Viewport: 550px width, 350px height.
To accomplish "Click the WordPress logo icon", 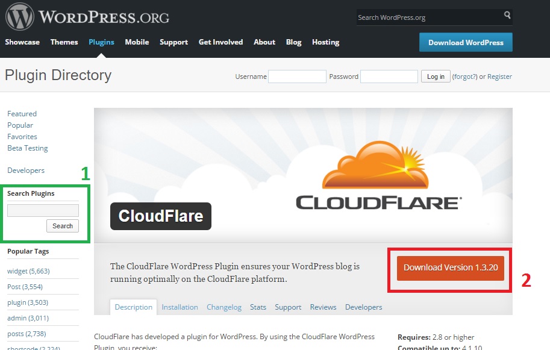I will [20, 16].
